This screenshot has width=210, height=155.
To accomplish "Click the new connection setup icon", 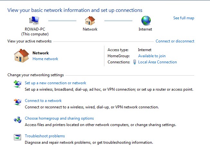I will coord(17,84).
